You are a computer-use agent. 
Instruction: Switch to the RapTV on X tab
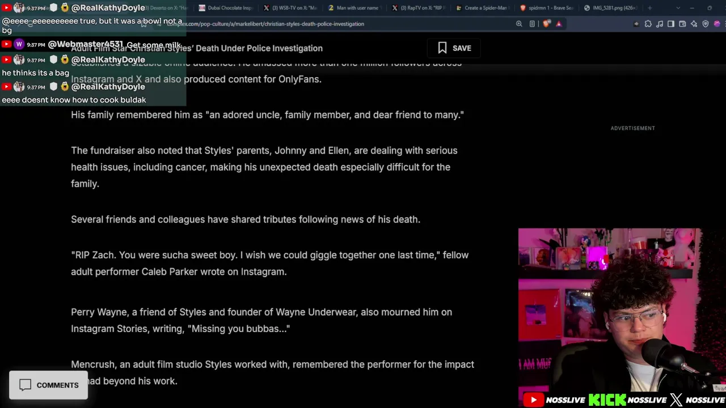point(419,8)
